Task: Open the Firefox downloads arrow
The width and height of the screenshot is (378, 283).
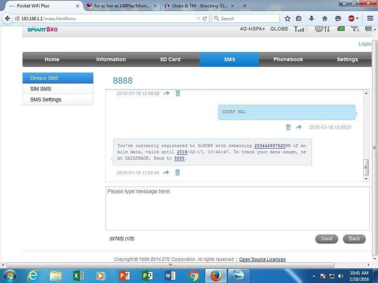Action: [312, 18]
